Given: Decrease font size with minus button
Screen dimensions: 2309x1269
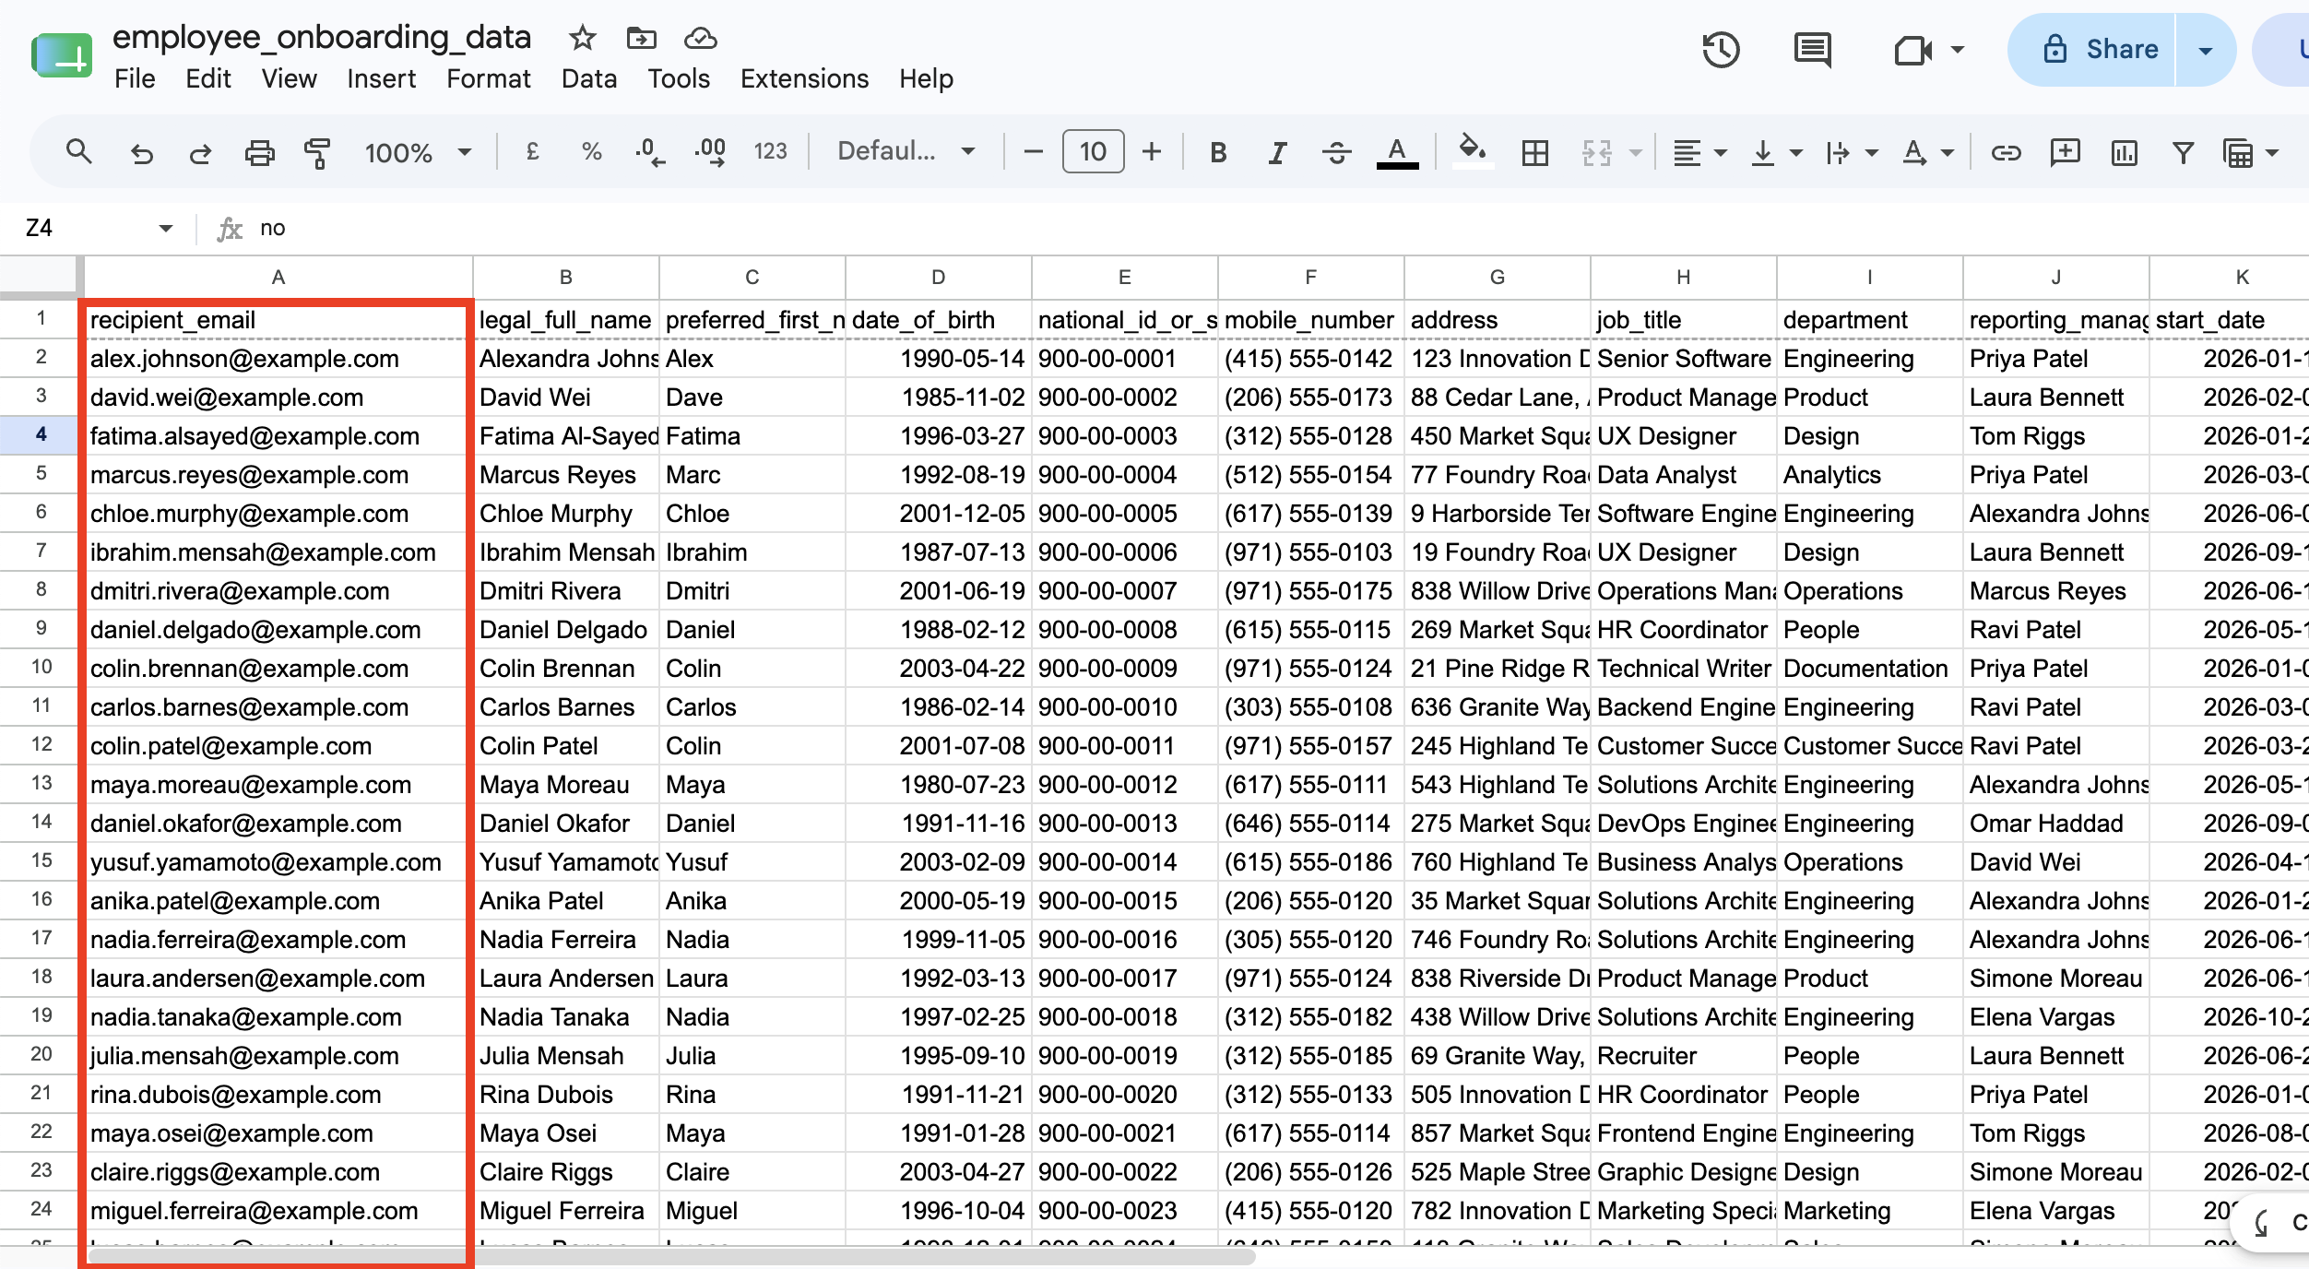Looking at the screenshot, I should pos(1033,151).
